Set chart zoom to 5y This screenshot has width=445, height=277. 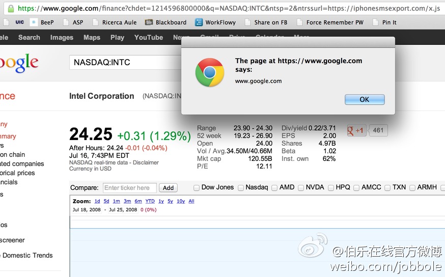coord(170,201)
